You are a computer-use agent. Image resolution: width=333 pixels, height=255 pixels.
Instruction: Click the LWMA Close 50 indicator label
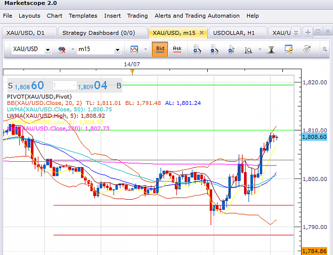point(60,110)
